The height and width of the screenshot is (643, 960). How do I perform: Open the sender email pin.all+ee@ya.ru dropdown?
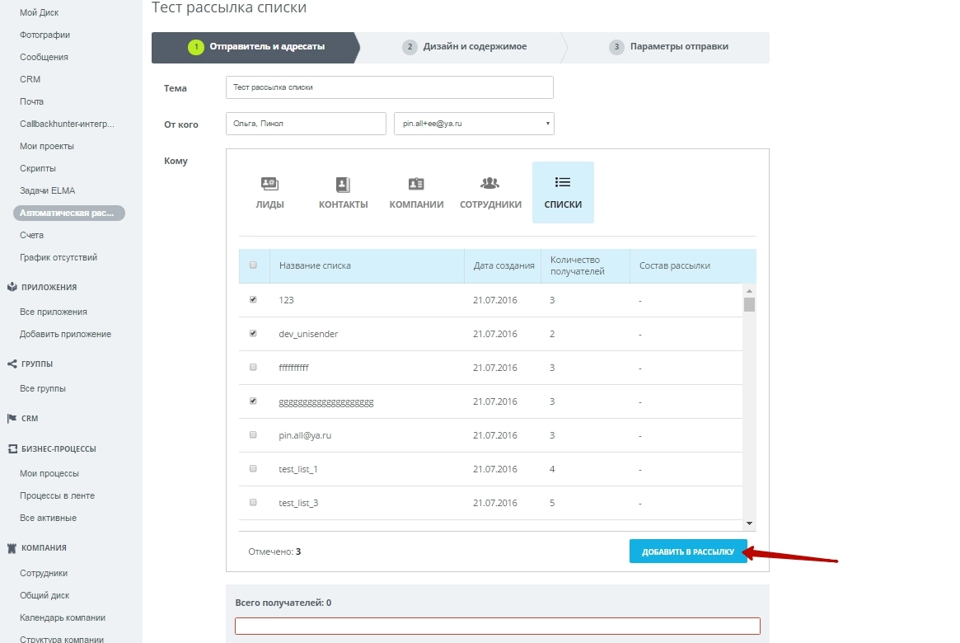click(x=474, y=124)
